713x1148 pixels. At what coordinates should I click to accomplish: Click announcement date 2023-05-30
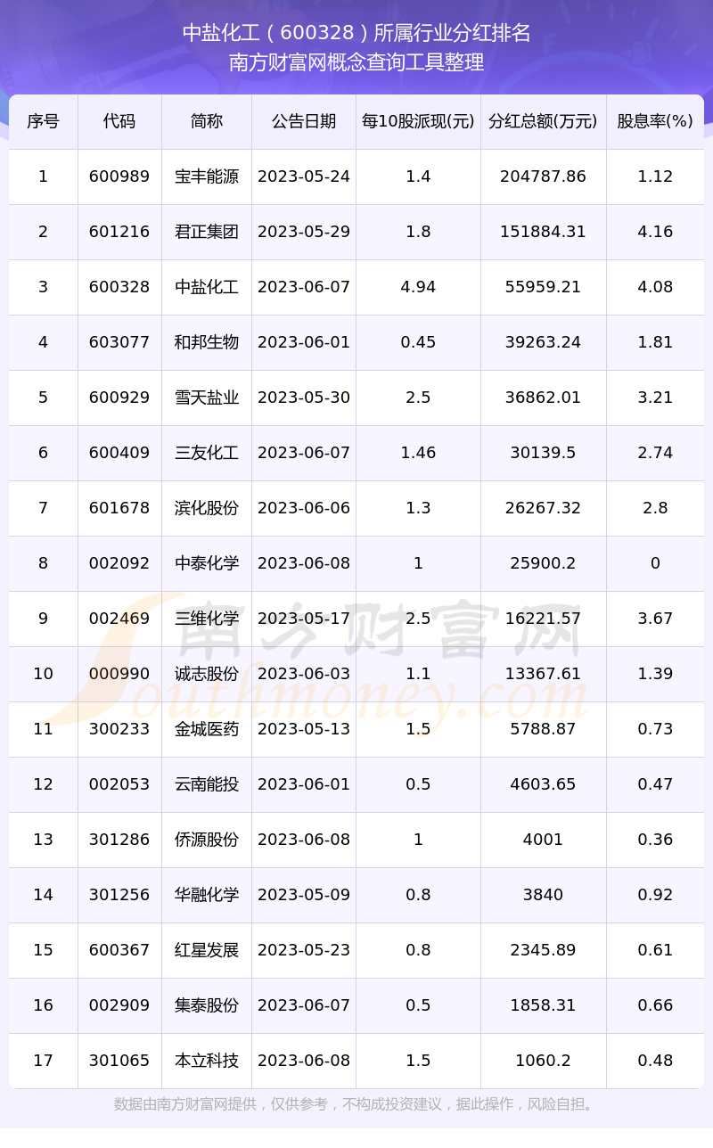point(304,398)
